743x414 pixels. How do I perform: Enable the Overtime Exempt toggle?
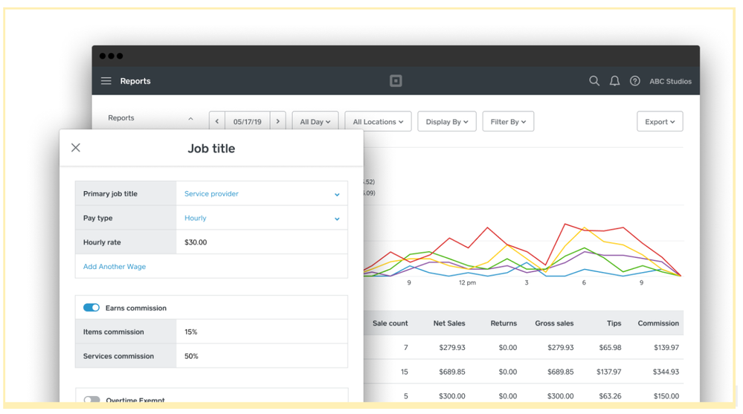point(91,400)
